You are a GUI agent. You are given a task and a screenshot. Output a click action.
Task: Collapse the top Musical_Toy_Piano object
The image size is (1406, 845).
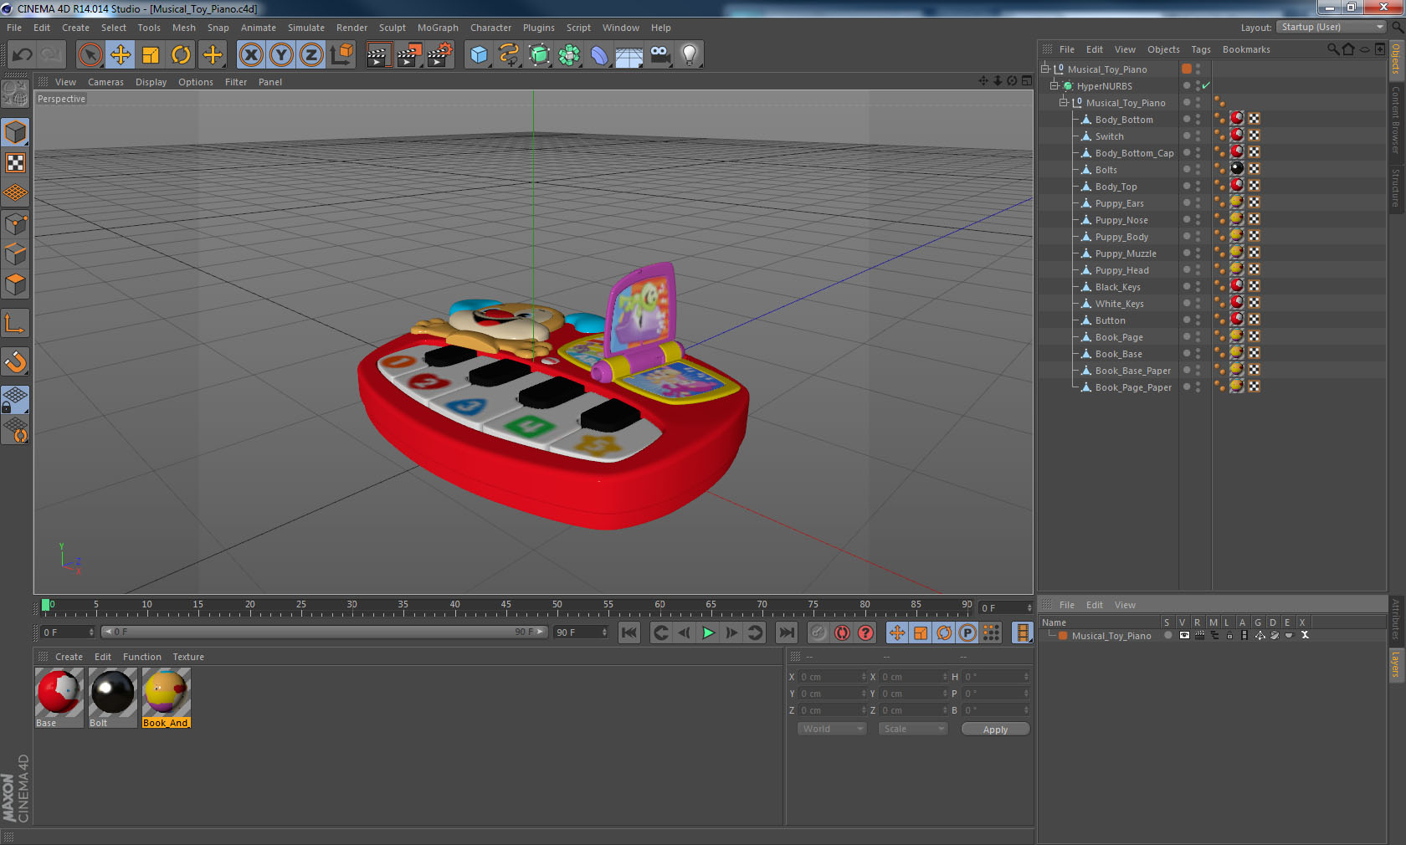(x=1045, y=69)
